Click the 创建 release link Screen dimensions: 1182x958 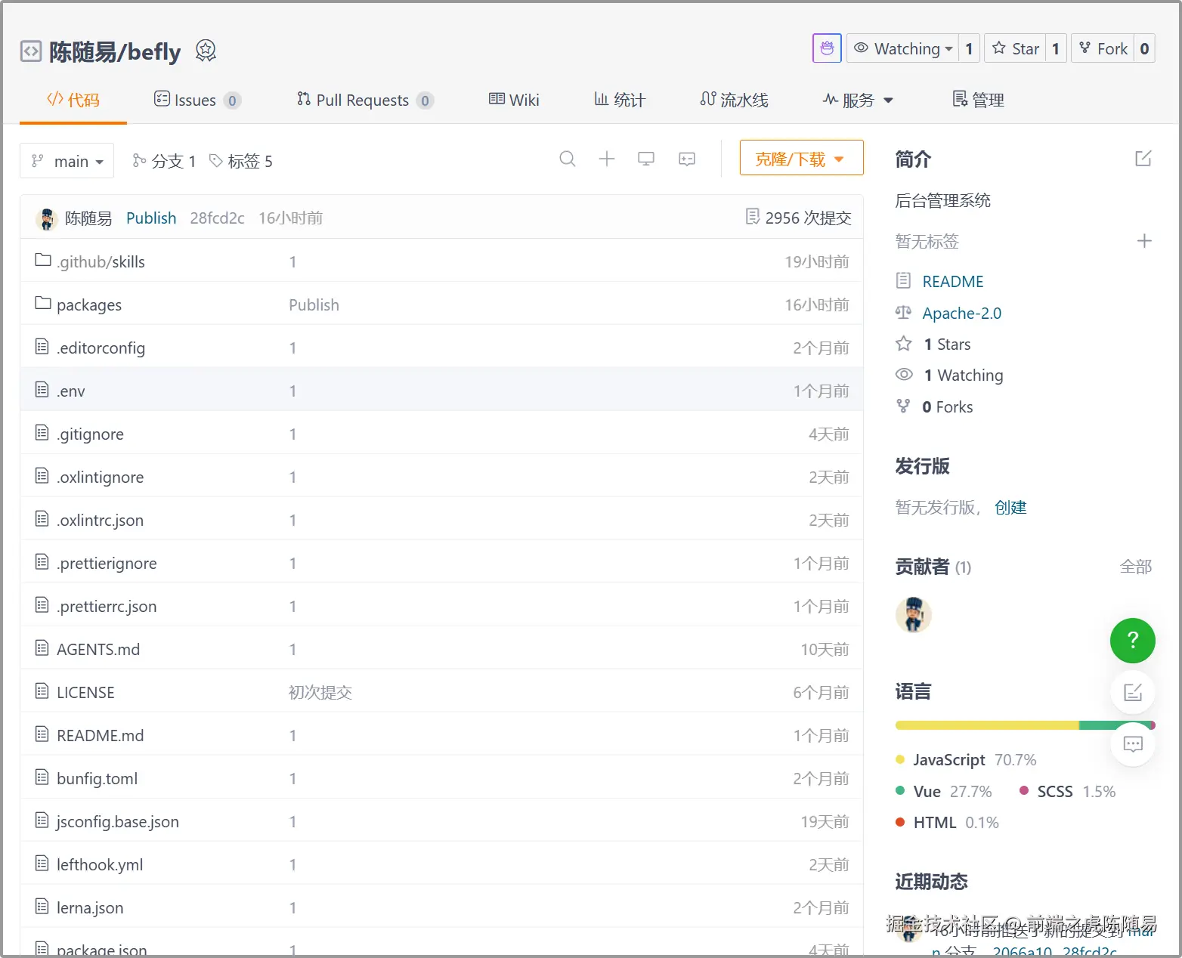pyautogui.click(x=1010, y=508)
